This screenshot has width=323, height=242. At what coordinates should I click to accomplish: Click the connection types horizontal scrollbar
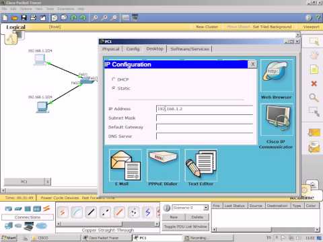pos(108,224)
